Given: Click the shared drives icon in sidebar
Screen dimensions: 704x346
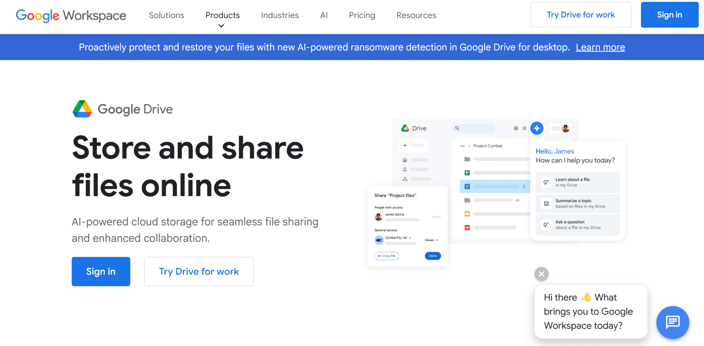Looking at the screenshot, I should (x=405, y=179).
